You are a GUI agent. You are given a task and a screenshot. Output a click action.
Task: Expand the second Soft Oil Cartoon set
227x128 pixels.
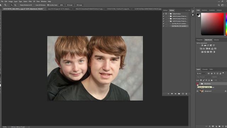(x=168, y=19)
